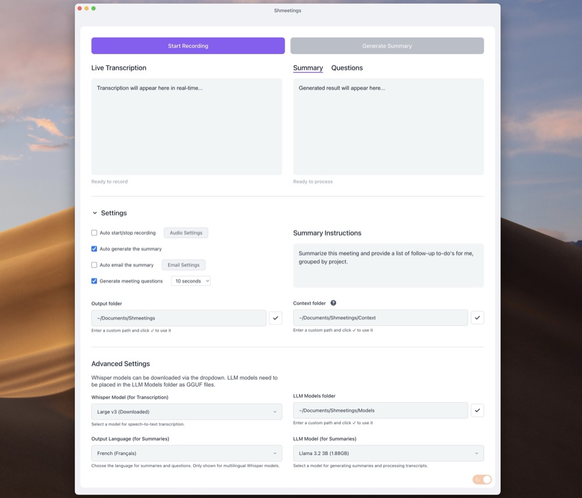Enable Auto email the summary

pos(94,265)
